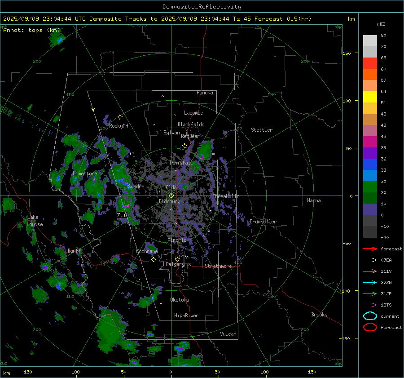
Task: Click the Cochrane city label
Action: [x=147, y=251]
